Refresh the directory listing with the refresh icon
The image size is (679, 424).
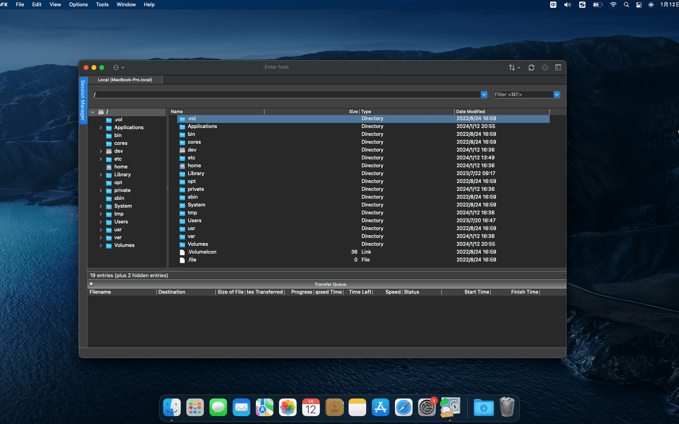tap(531, 67)
